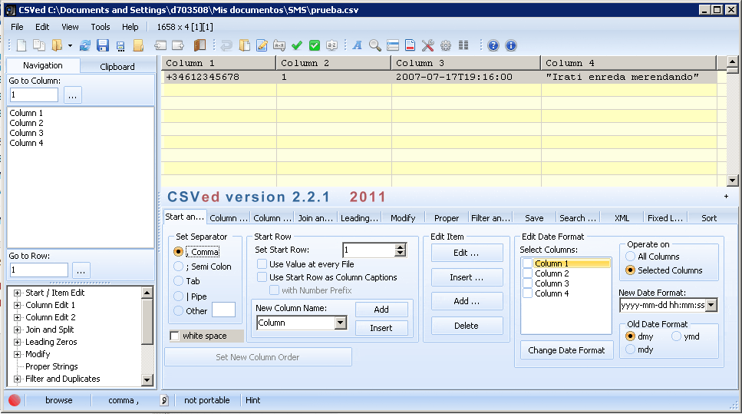The image size is (742, 414).
Task: Click the Change Date Format button
Action: pyautogui.click(x=566, y=350)
